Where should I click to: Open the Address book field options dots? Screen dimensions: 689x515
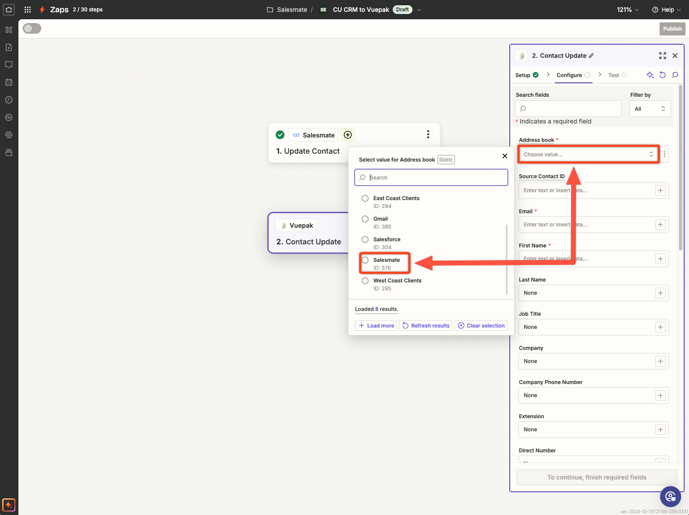(x=664, y=154)
